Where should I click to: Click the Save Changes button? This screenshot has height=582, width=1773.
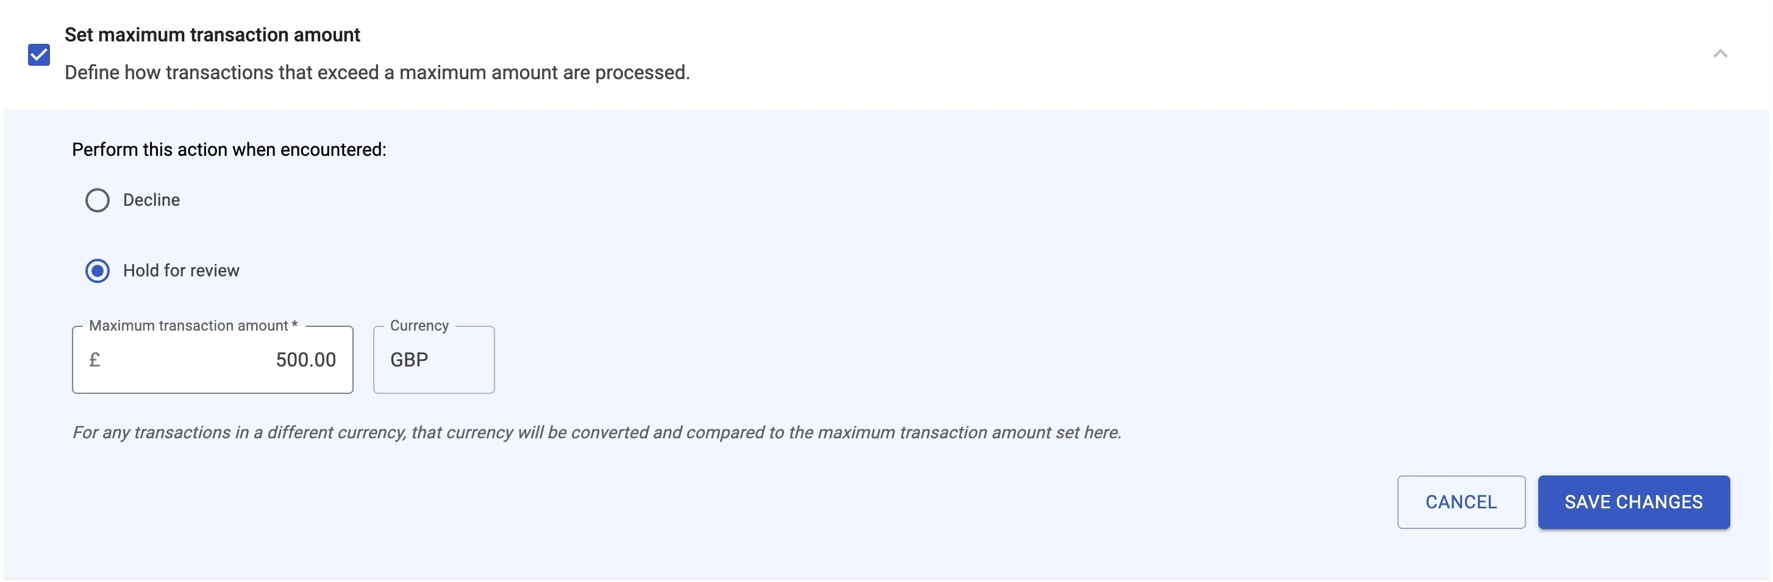1633,502
